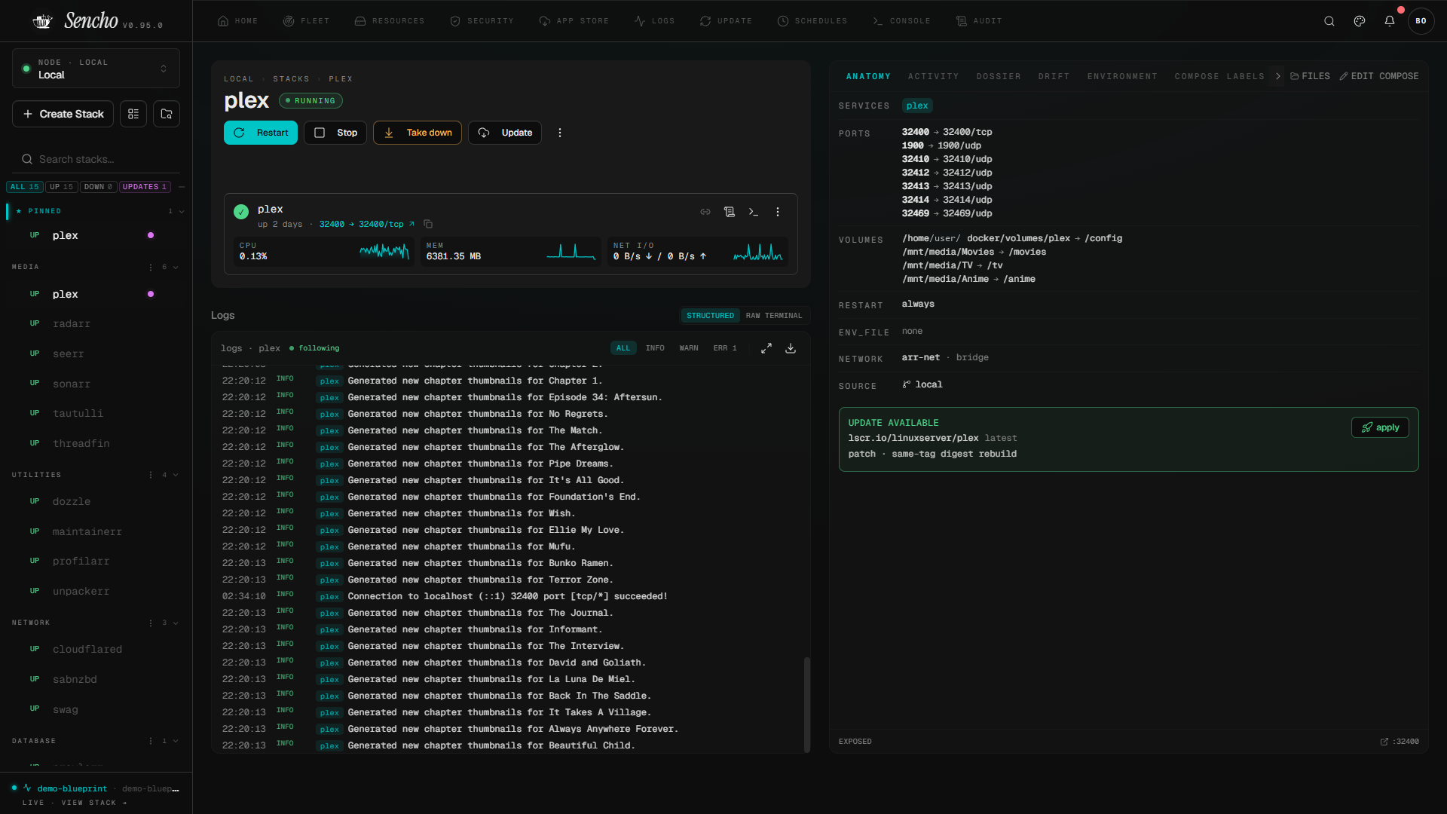Collapse the Media group chevron
This screenshot has width=1447, height=814.
tap(176, 267)
